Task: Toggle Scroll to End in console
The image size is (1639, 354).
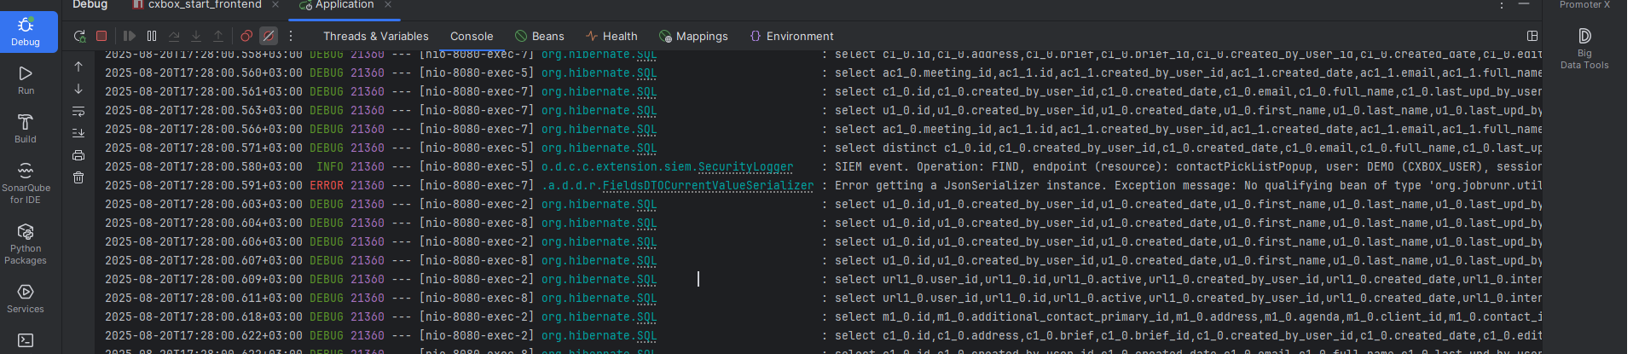Action: coord(78,133)
